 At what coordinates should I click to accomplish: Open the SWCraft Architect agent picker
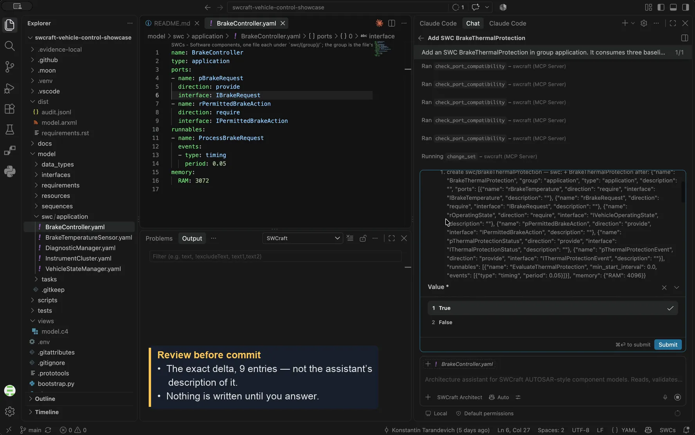(x=459, y=397)
